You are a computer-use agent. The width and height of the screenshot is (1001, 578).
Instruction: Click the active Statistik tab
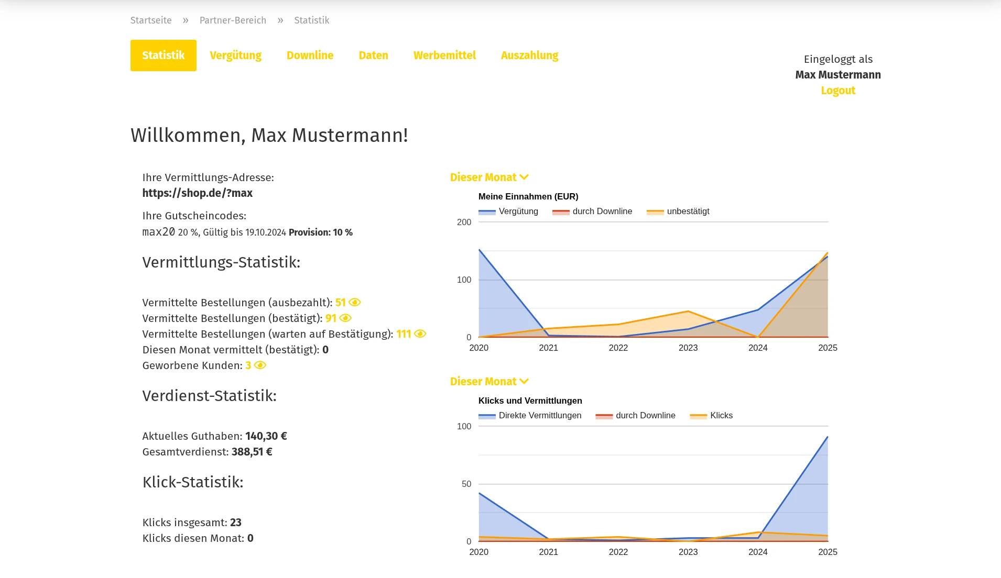coord(164,55)
